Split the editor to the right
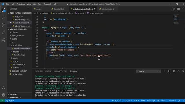The height and width of the screenshot is (104, 185). coord(179,9)
